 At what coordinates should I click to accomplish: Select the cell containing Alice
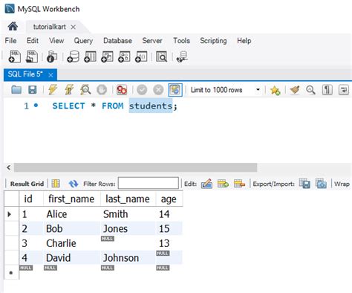click(x=72, y=214)
